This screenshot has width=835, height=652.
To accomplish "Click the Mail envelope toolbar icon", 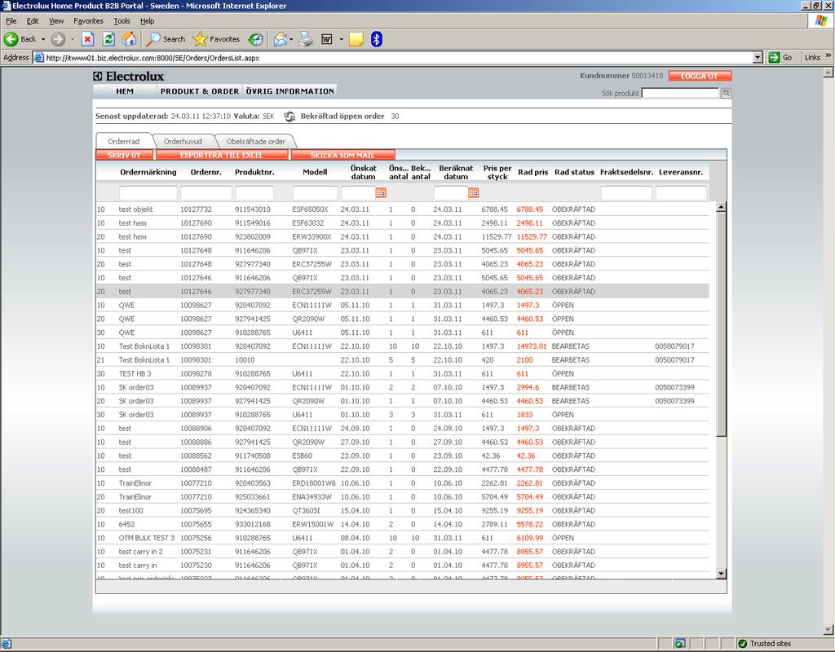I will pyautogui.click(x=281, y=39).
